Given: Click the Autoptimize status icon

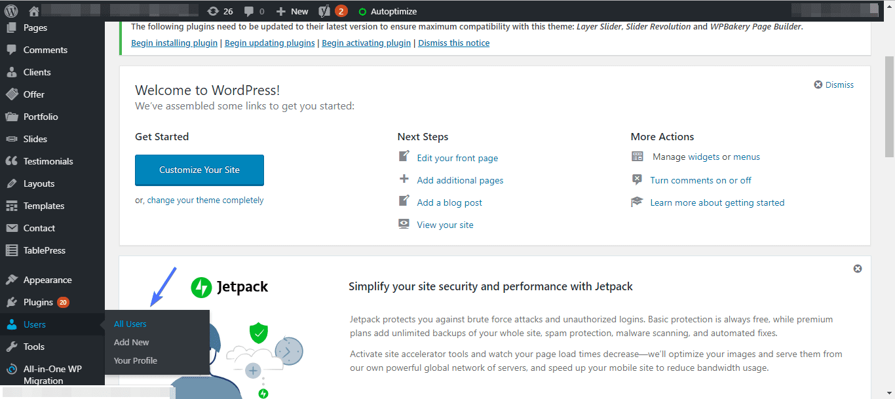Looking at the screenshot, I should (362, 12).
